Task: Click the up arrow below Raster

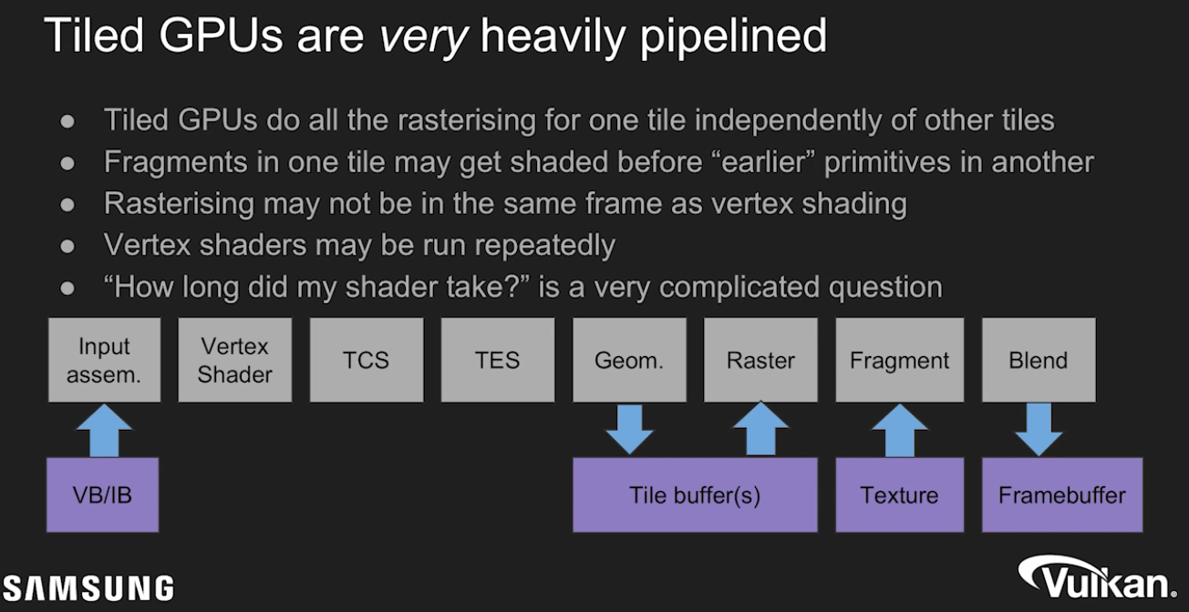Action: pyautogui.click(x=760, y=429)
